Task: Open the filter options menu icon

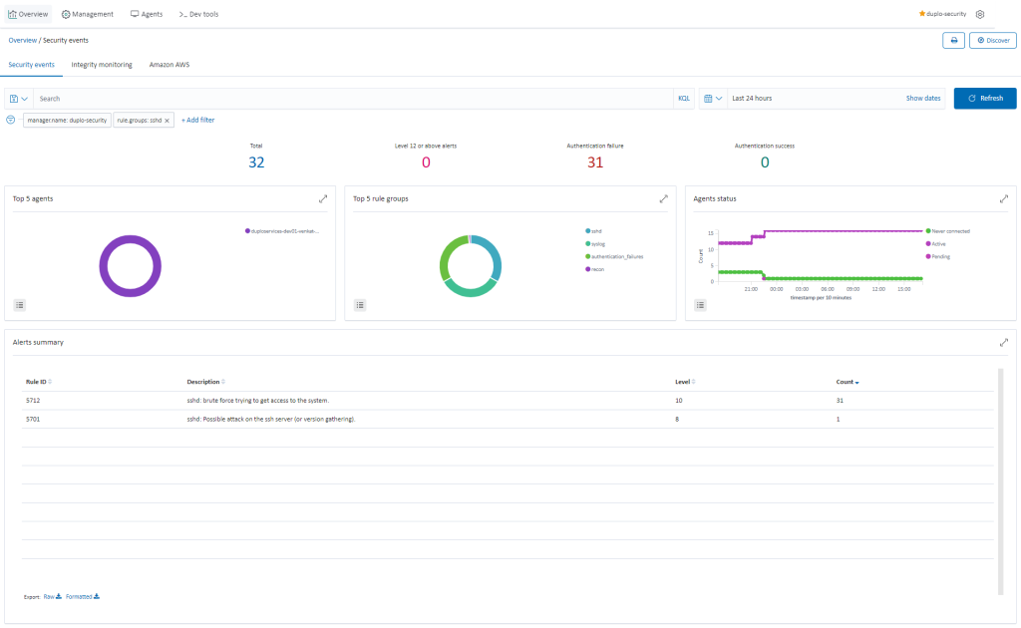Action: (x=11, y=120)
